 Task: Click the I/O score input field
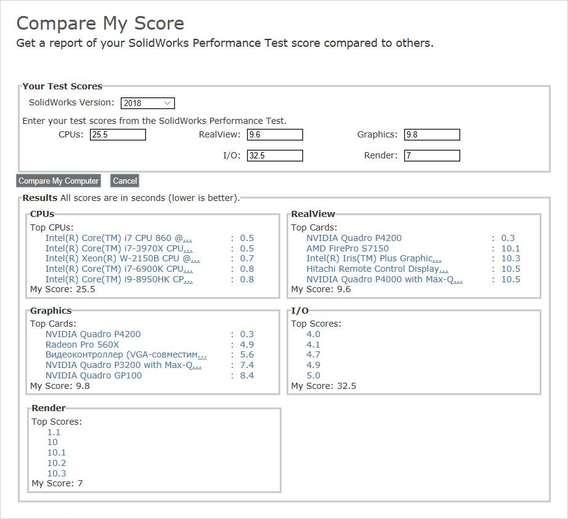point(275,156)
